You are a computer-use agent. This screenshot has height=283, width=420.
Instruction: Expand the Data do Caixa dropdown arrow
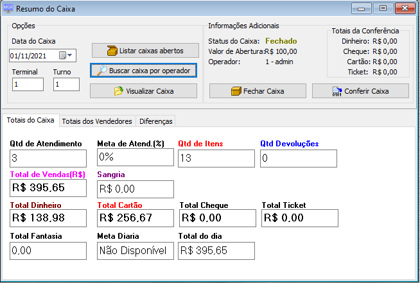70,56
